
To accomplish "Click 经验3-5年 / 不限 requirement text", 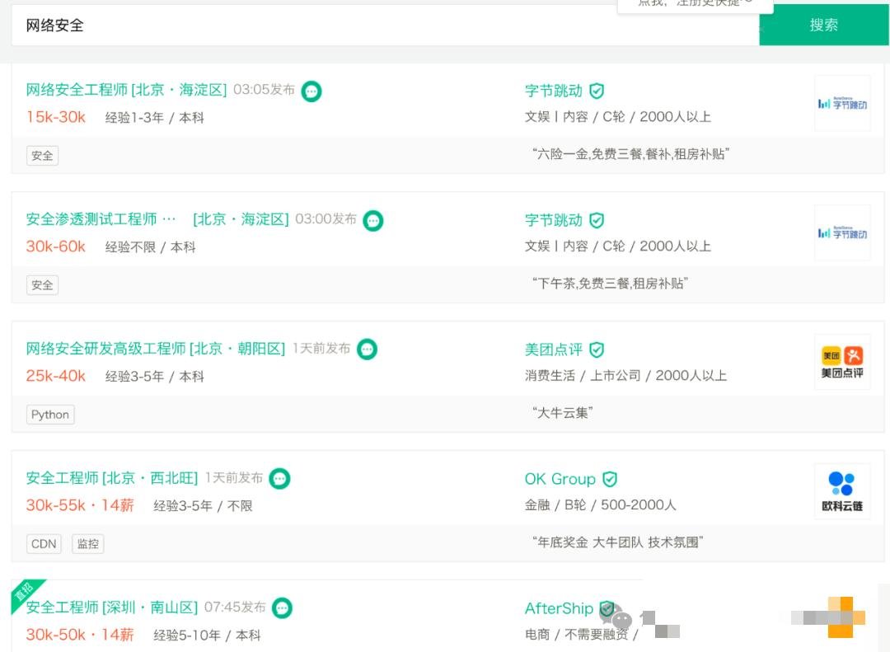I will (203, 506).
